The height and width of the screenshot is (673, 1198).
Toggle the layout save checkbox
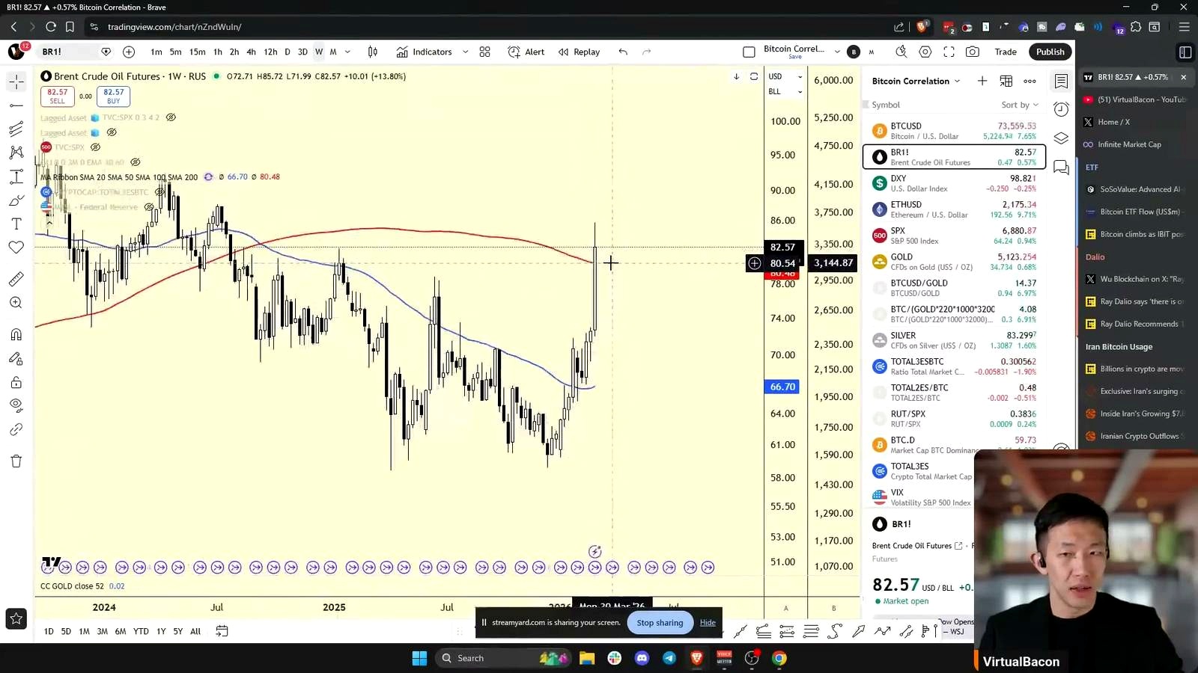pyautogui.click(x=749, y=52)
